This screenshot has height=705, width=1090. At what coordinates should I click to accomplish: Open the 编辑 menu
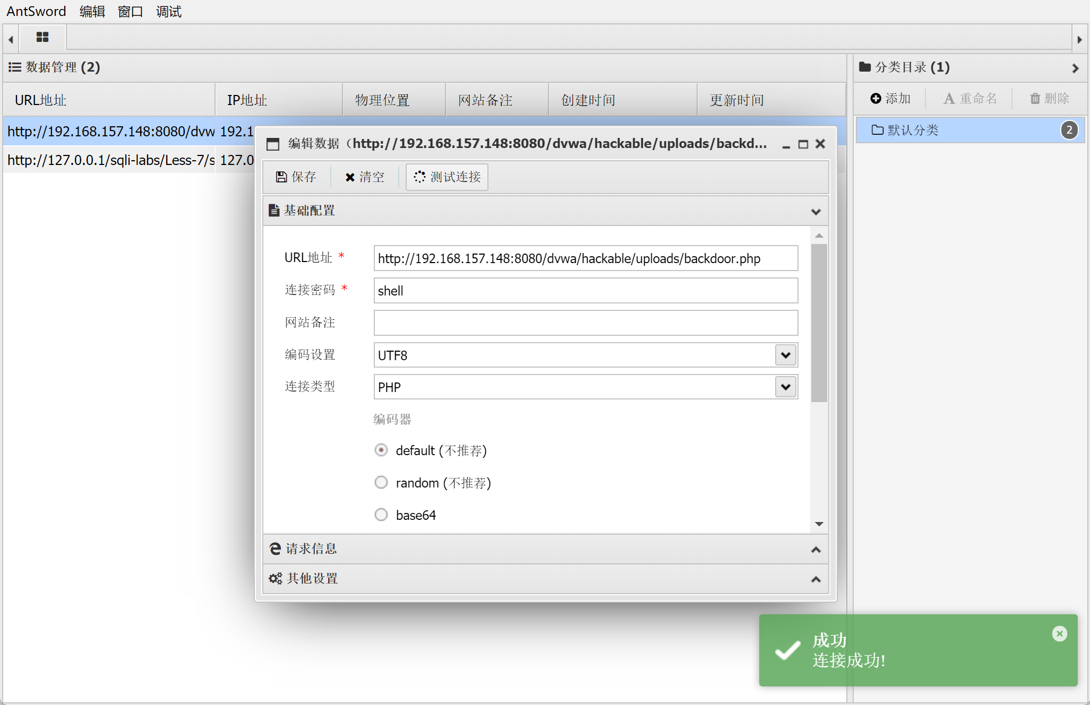pyautogui.click(x=92, y=11)
